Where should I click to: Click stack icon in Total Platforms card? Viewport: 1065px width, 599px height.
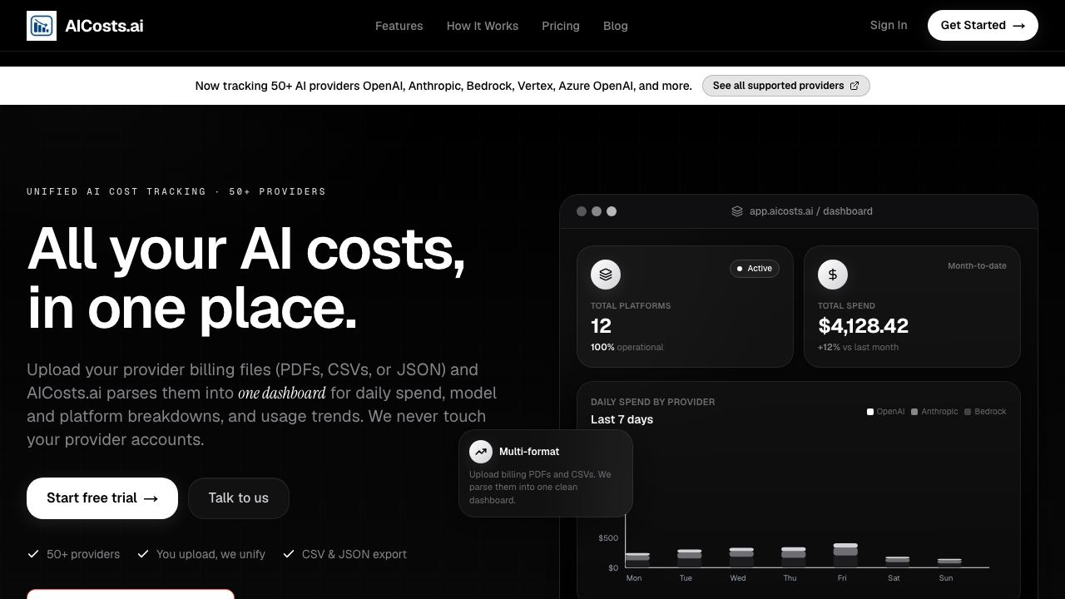(x=606, y=274)
